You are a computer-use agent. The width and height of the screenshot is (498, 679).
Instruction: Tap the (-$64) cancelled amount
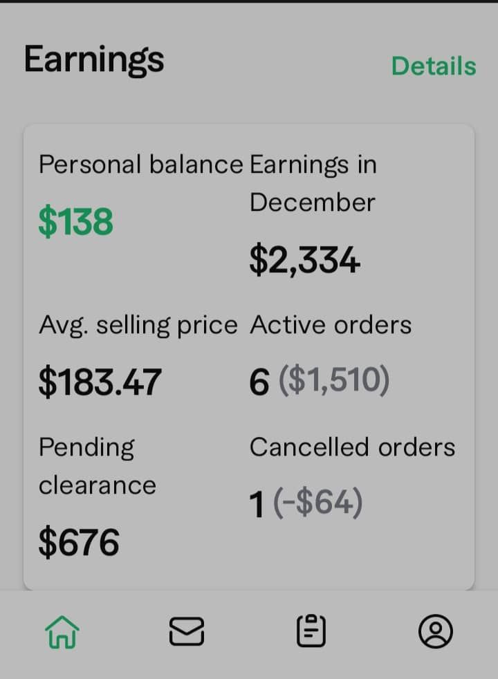coord(318,503)
